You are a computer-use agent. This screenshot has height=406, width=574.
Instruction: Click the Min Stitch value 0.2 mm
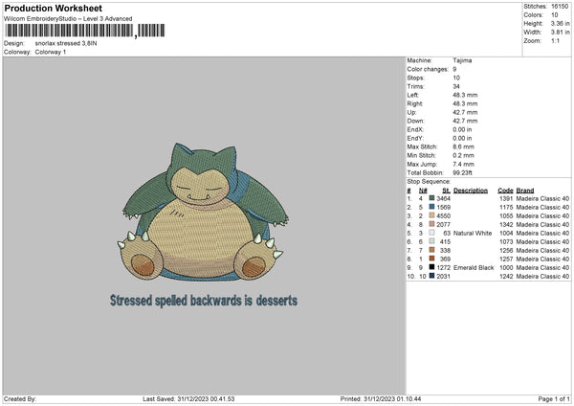click(x=463, y=155)
